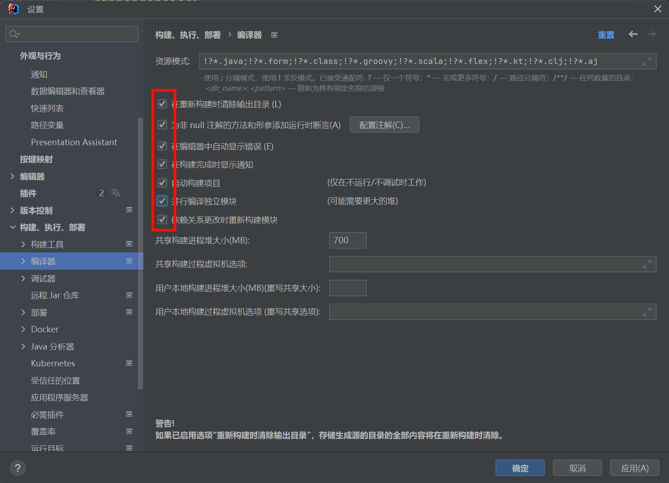Click the back navigation arrow icon
The width and height of the screenshot is (669, 483).
(x=633, y=34)
